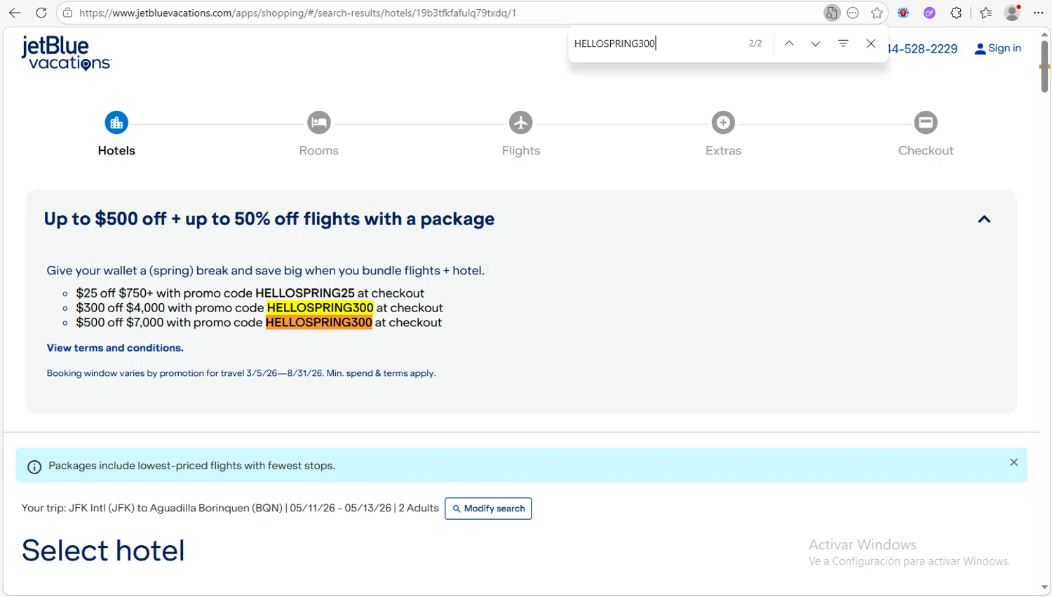1052x597 pixels.
Task: Select the Checkout step icon
Action: pos(925,123)
